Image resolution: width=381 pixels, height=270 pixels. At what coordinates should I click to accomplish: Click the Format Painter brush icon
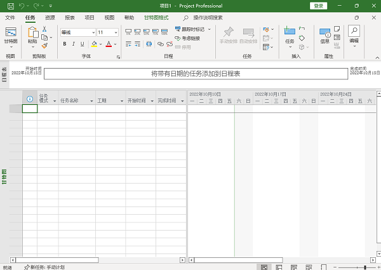pyautogui.click(x=44, y=45)
